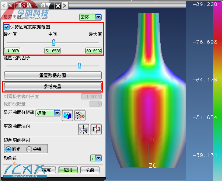The height and width of the screenshot is (181, 223).
Task: Click the blue cube display resolution icon
Action: pos(67,114)
